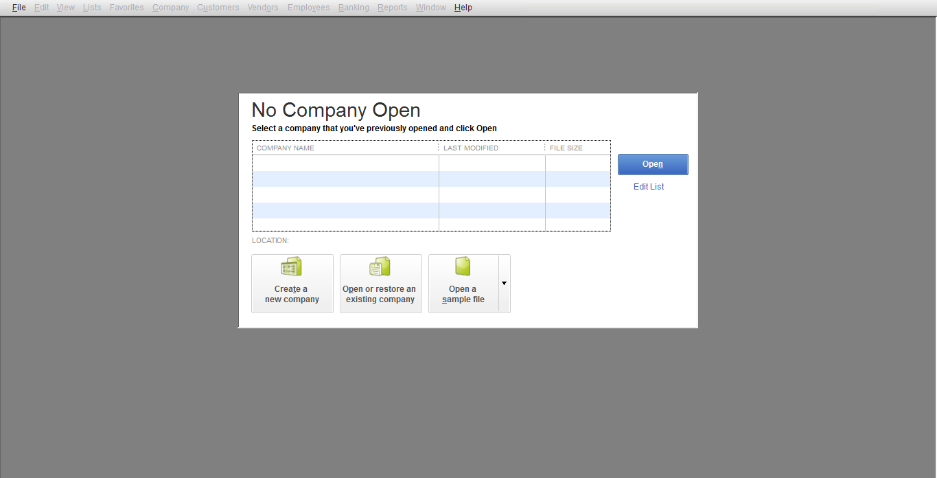
Task: Open the File menu
Action: (19, 7)
